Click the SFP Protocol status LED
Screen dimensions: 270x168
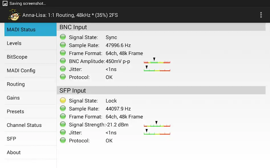coord(63,140)
